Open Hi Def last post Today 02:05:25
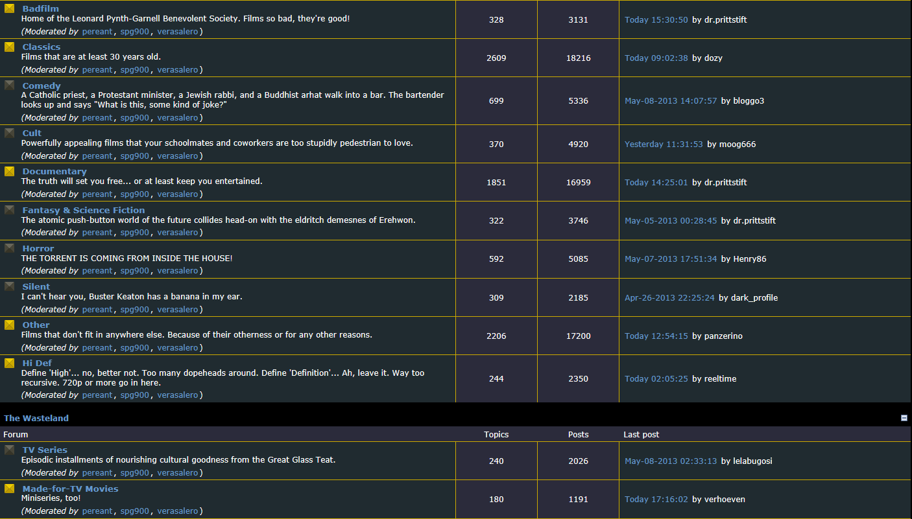 click(x=656, y=378)
